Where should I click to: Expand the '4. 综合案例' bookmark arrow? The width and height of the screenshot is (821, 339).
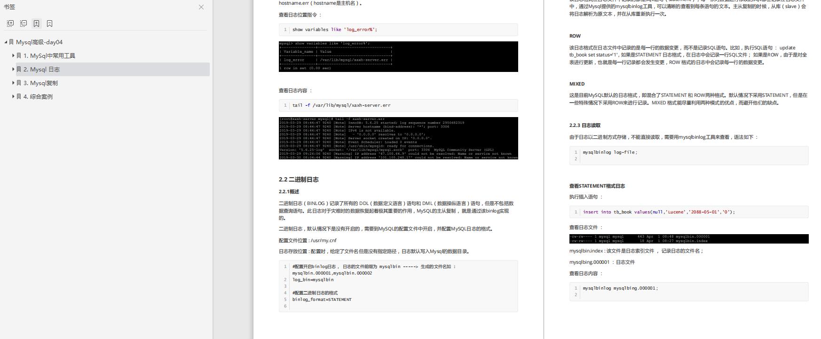13,96
